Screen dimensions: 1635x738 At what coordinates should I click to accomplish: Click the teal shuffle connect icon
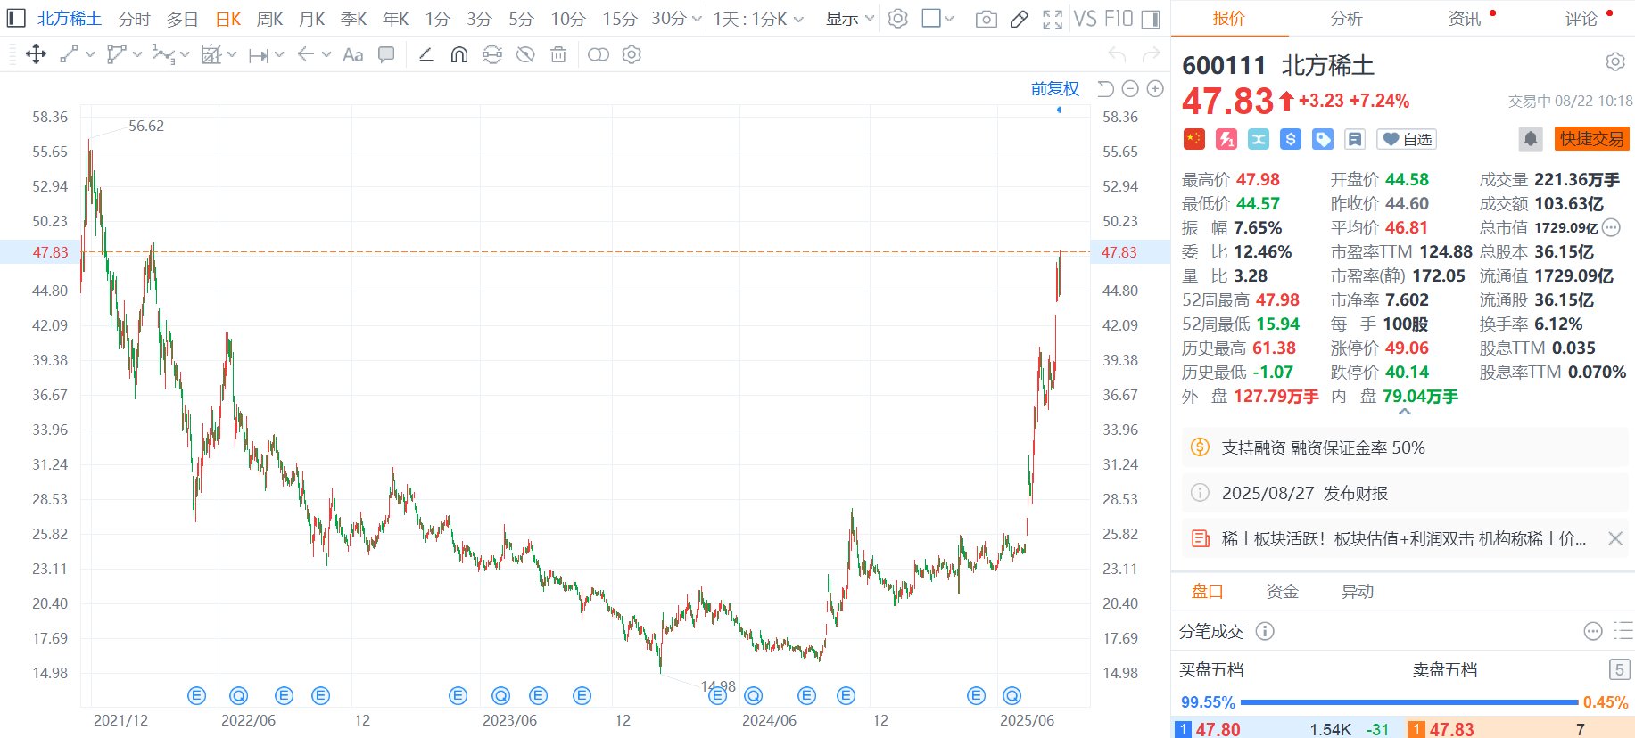[x=1259, y=139]
